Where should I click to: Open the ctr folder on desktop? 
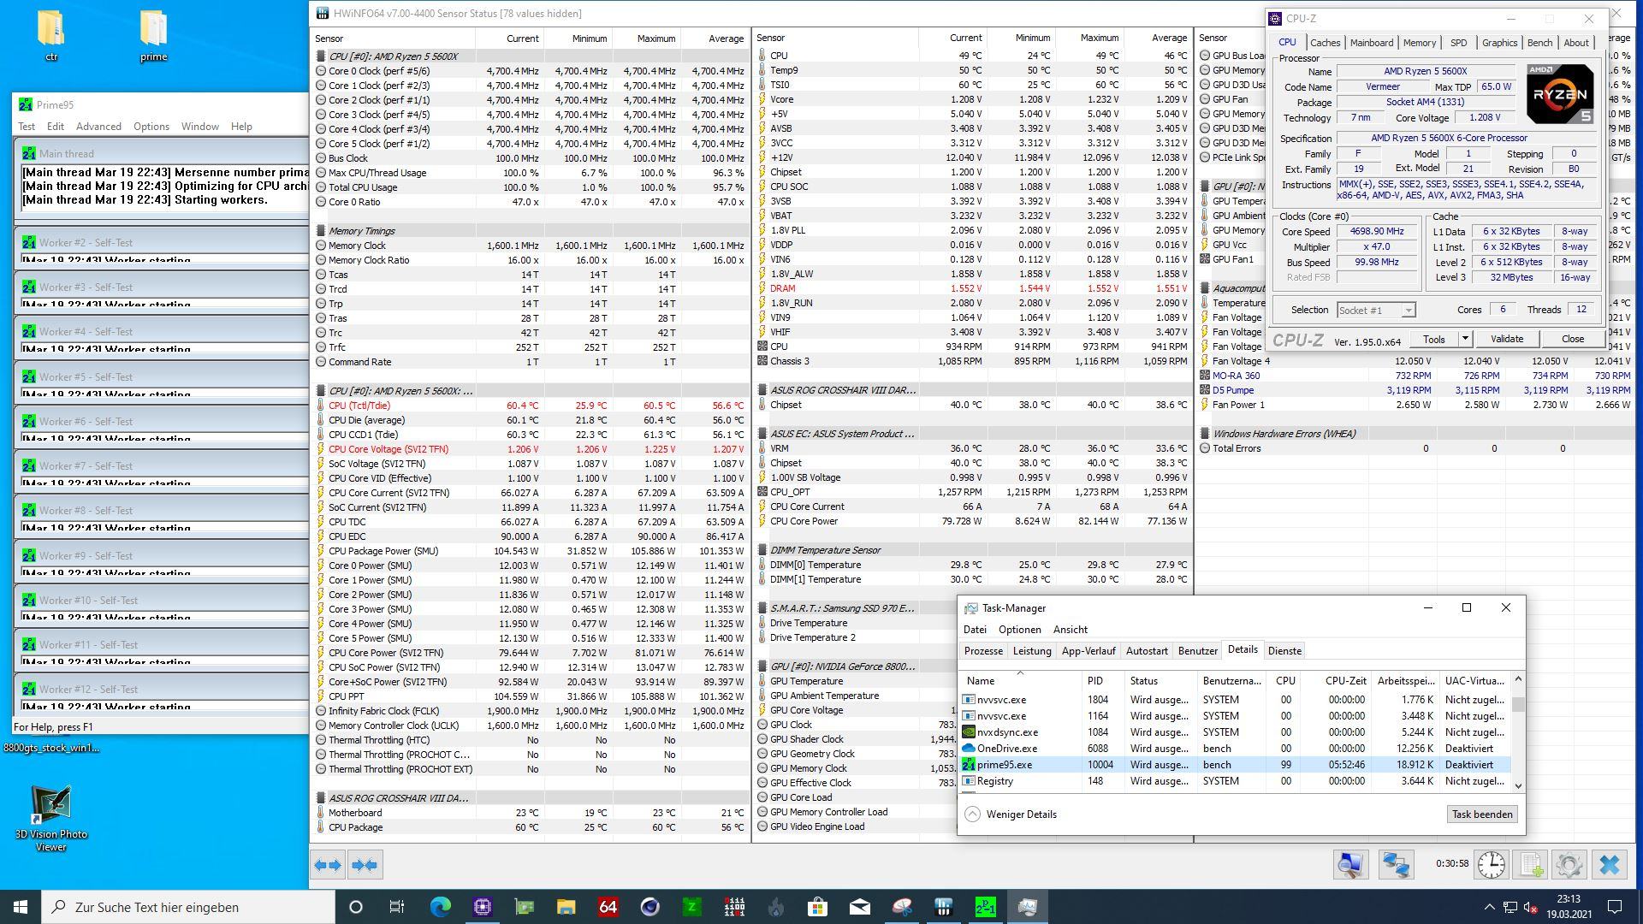tap(51, 36)
